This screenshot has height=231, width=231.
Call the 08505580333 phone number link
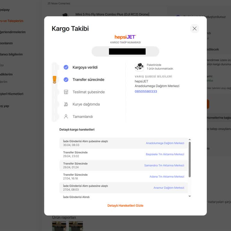[x=146, y=91]
